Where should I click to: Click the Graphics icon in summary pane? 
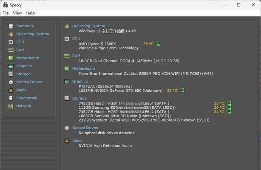67,82
